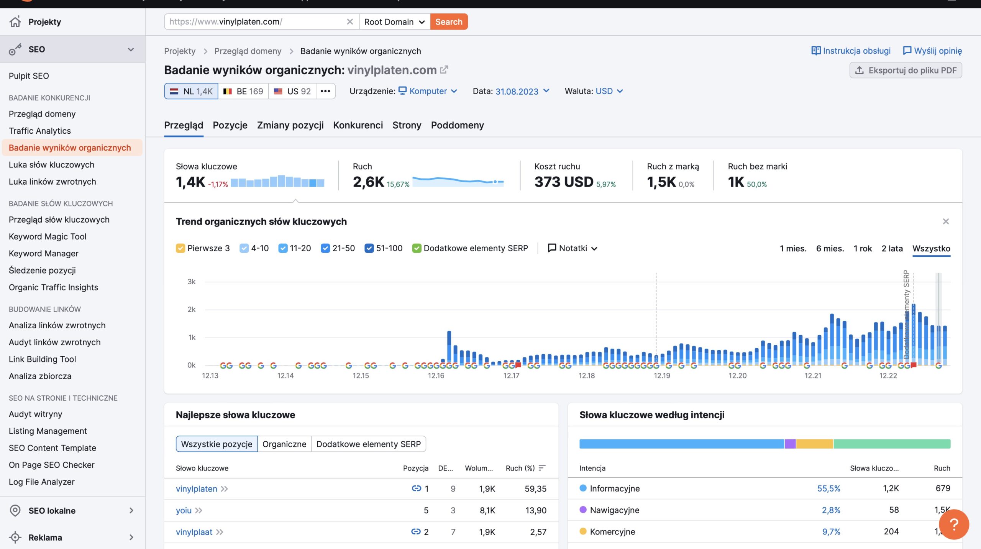This screenshot has width=981, height=549.
Task: Select Organiczne filter
Action: tap(284, 444)
